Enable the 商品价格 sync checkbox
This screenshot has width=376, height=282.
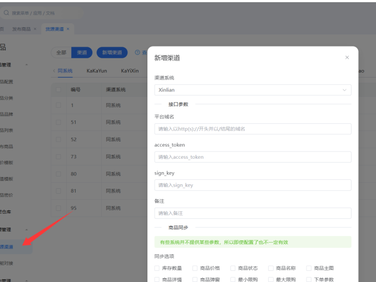(195, 268)
